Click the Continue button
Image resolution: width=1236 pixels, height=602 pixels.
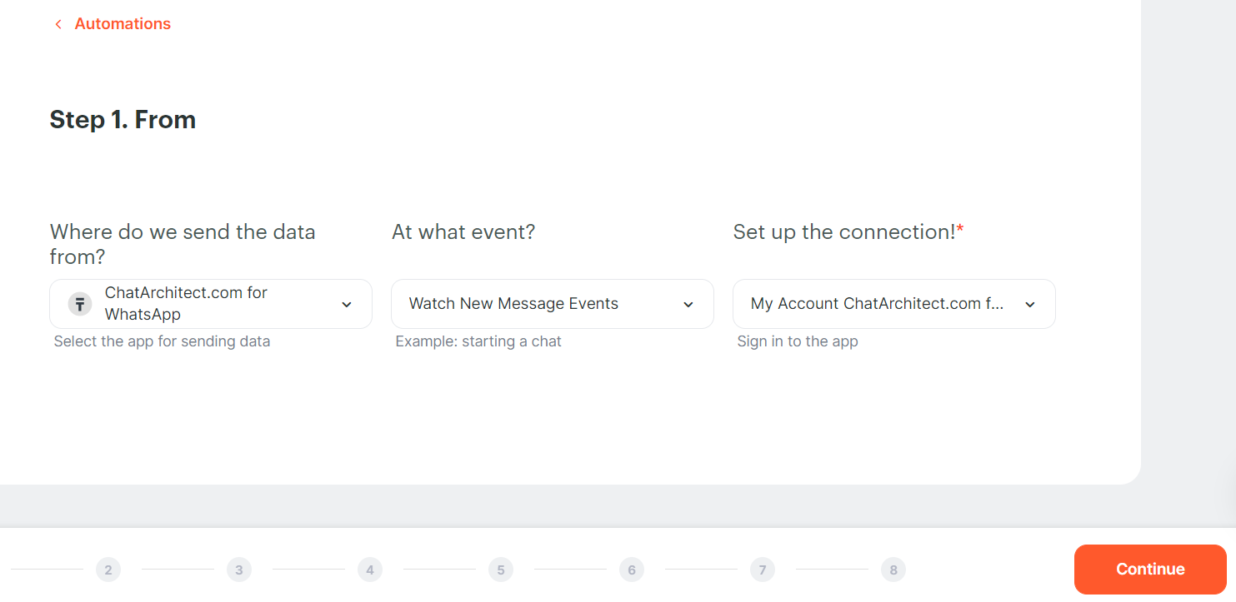tap(1150, 570)
